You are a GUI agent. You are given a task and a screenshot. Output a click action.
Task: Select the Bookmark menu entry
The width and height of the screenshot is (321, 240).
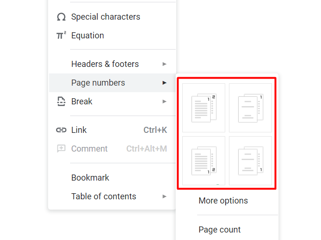click(90, 178)
